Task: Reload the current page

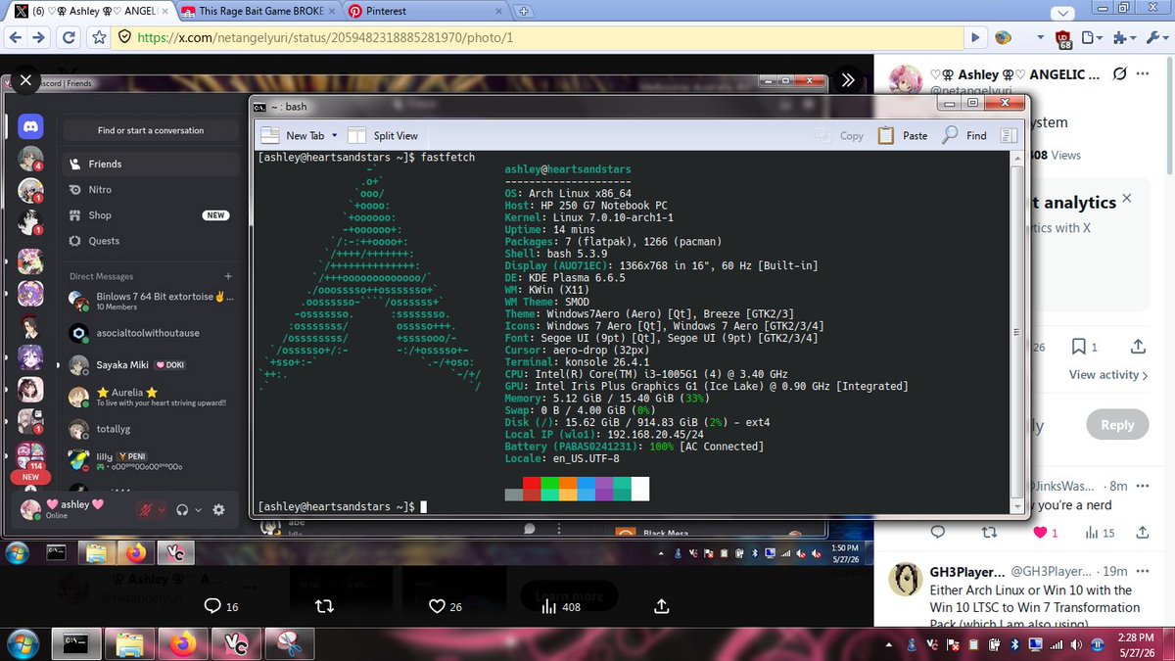Action: 70,37
